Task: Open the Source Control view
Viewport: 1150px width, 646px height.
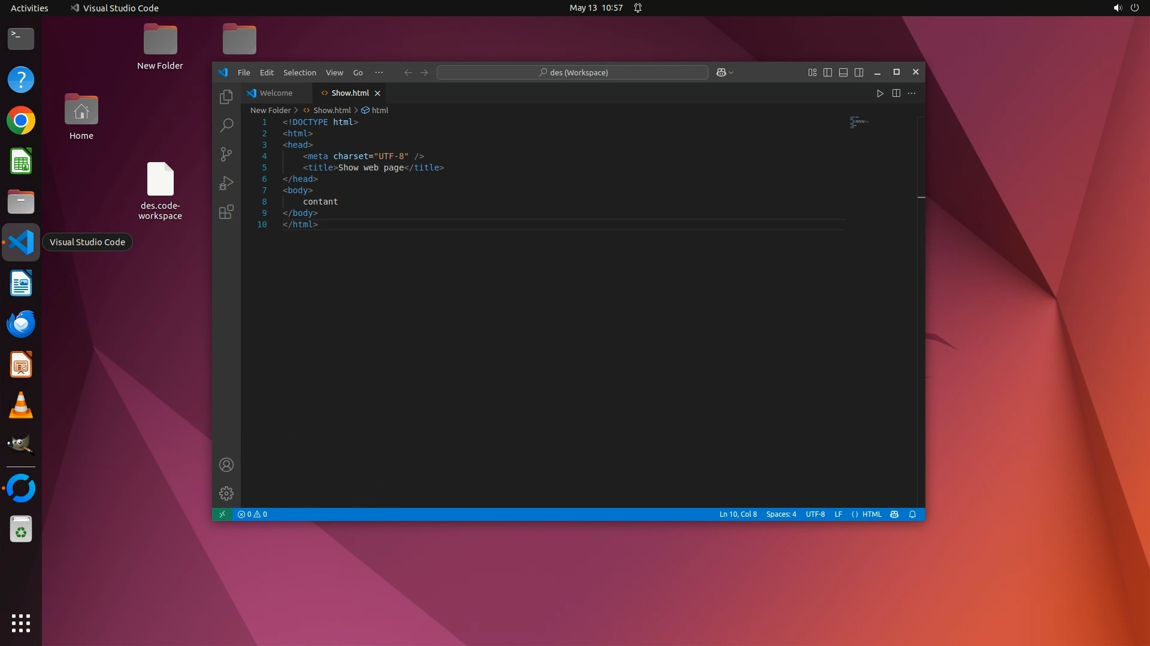Action: point(226,154)
